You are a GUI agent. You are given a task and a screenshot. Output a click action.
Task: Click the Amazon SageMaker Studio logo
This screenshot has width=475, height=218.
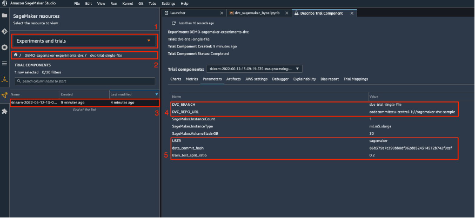[5, 3]
